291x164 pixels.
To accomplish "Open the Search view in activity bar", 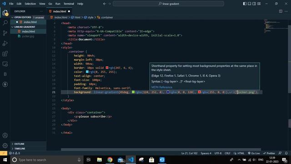I will pyautogui.click(x=5, y=23).
